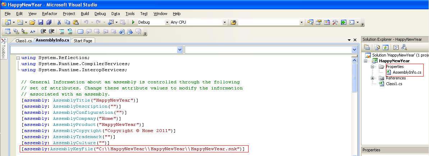Open the Active Files list arrow
The height and width of the screenshot is (156, 429).
click(349, 40)
